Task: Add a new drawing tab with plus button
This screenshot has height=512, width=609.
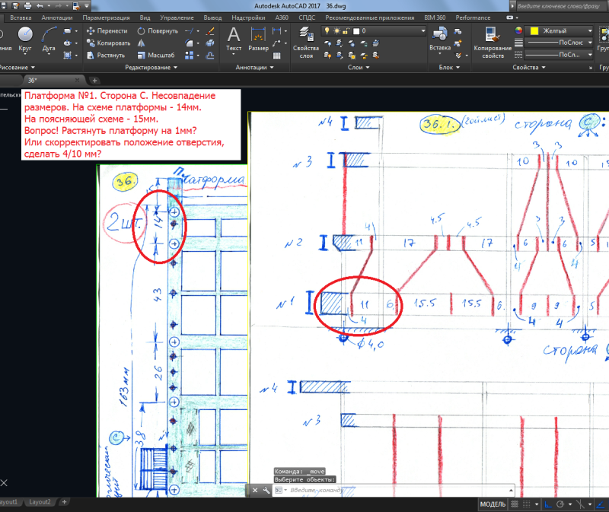Action: click(94, 80)
